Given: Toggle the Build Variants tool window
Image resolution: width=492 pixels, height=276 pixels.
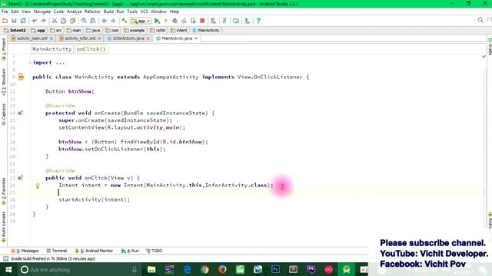Looking at the screenshot, I should click(x=4, y=227).
